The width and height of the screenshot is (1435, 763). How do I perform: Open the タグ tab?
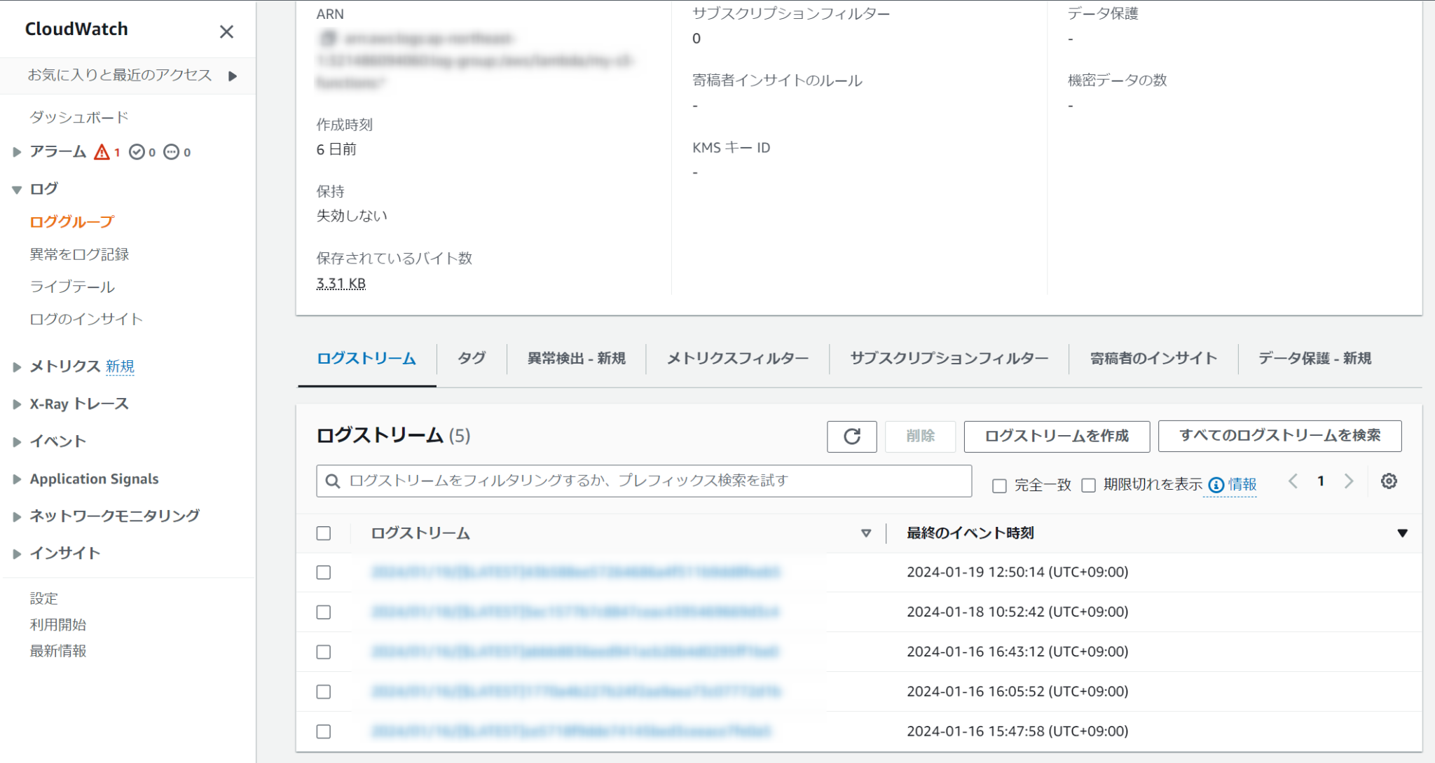coord(471,358)
